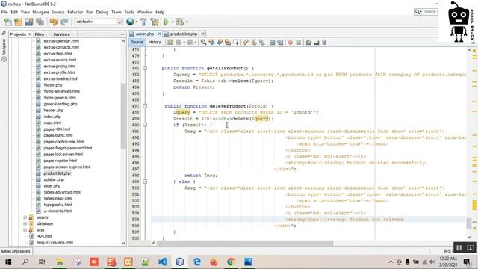Open the Windows Start button
Viewport: 478px width, 269px height.
coord(8,262)
